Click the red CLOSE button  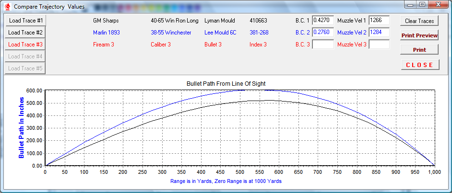[419, 65]
